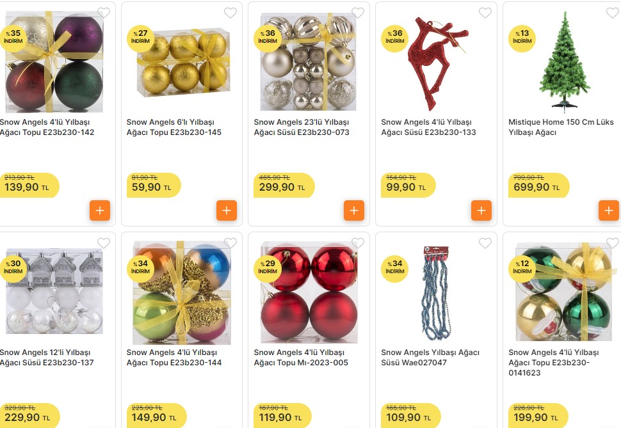View the silver house ornaments image

54,291
